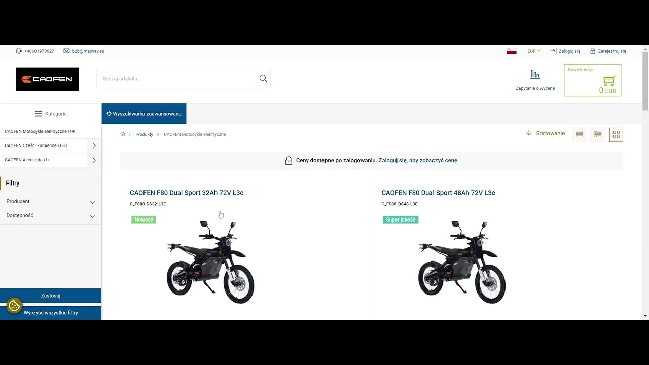Click the sorting arrow icon

pos(529,133)
